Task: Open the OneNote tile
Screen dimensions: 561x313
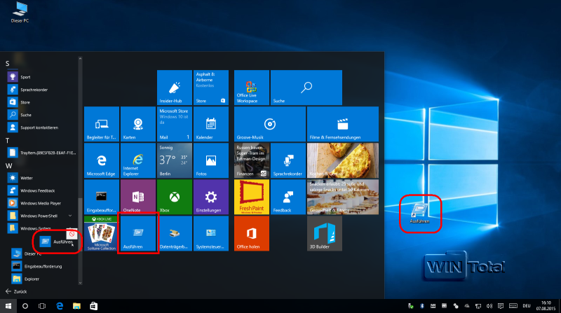Action: [138, 196]
